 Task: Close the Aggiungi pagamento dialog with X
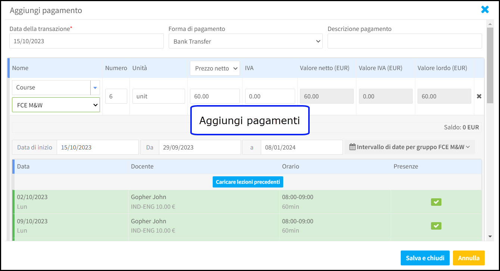485,10
